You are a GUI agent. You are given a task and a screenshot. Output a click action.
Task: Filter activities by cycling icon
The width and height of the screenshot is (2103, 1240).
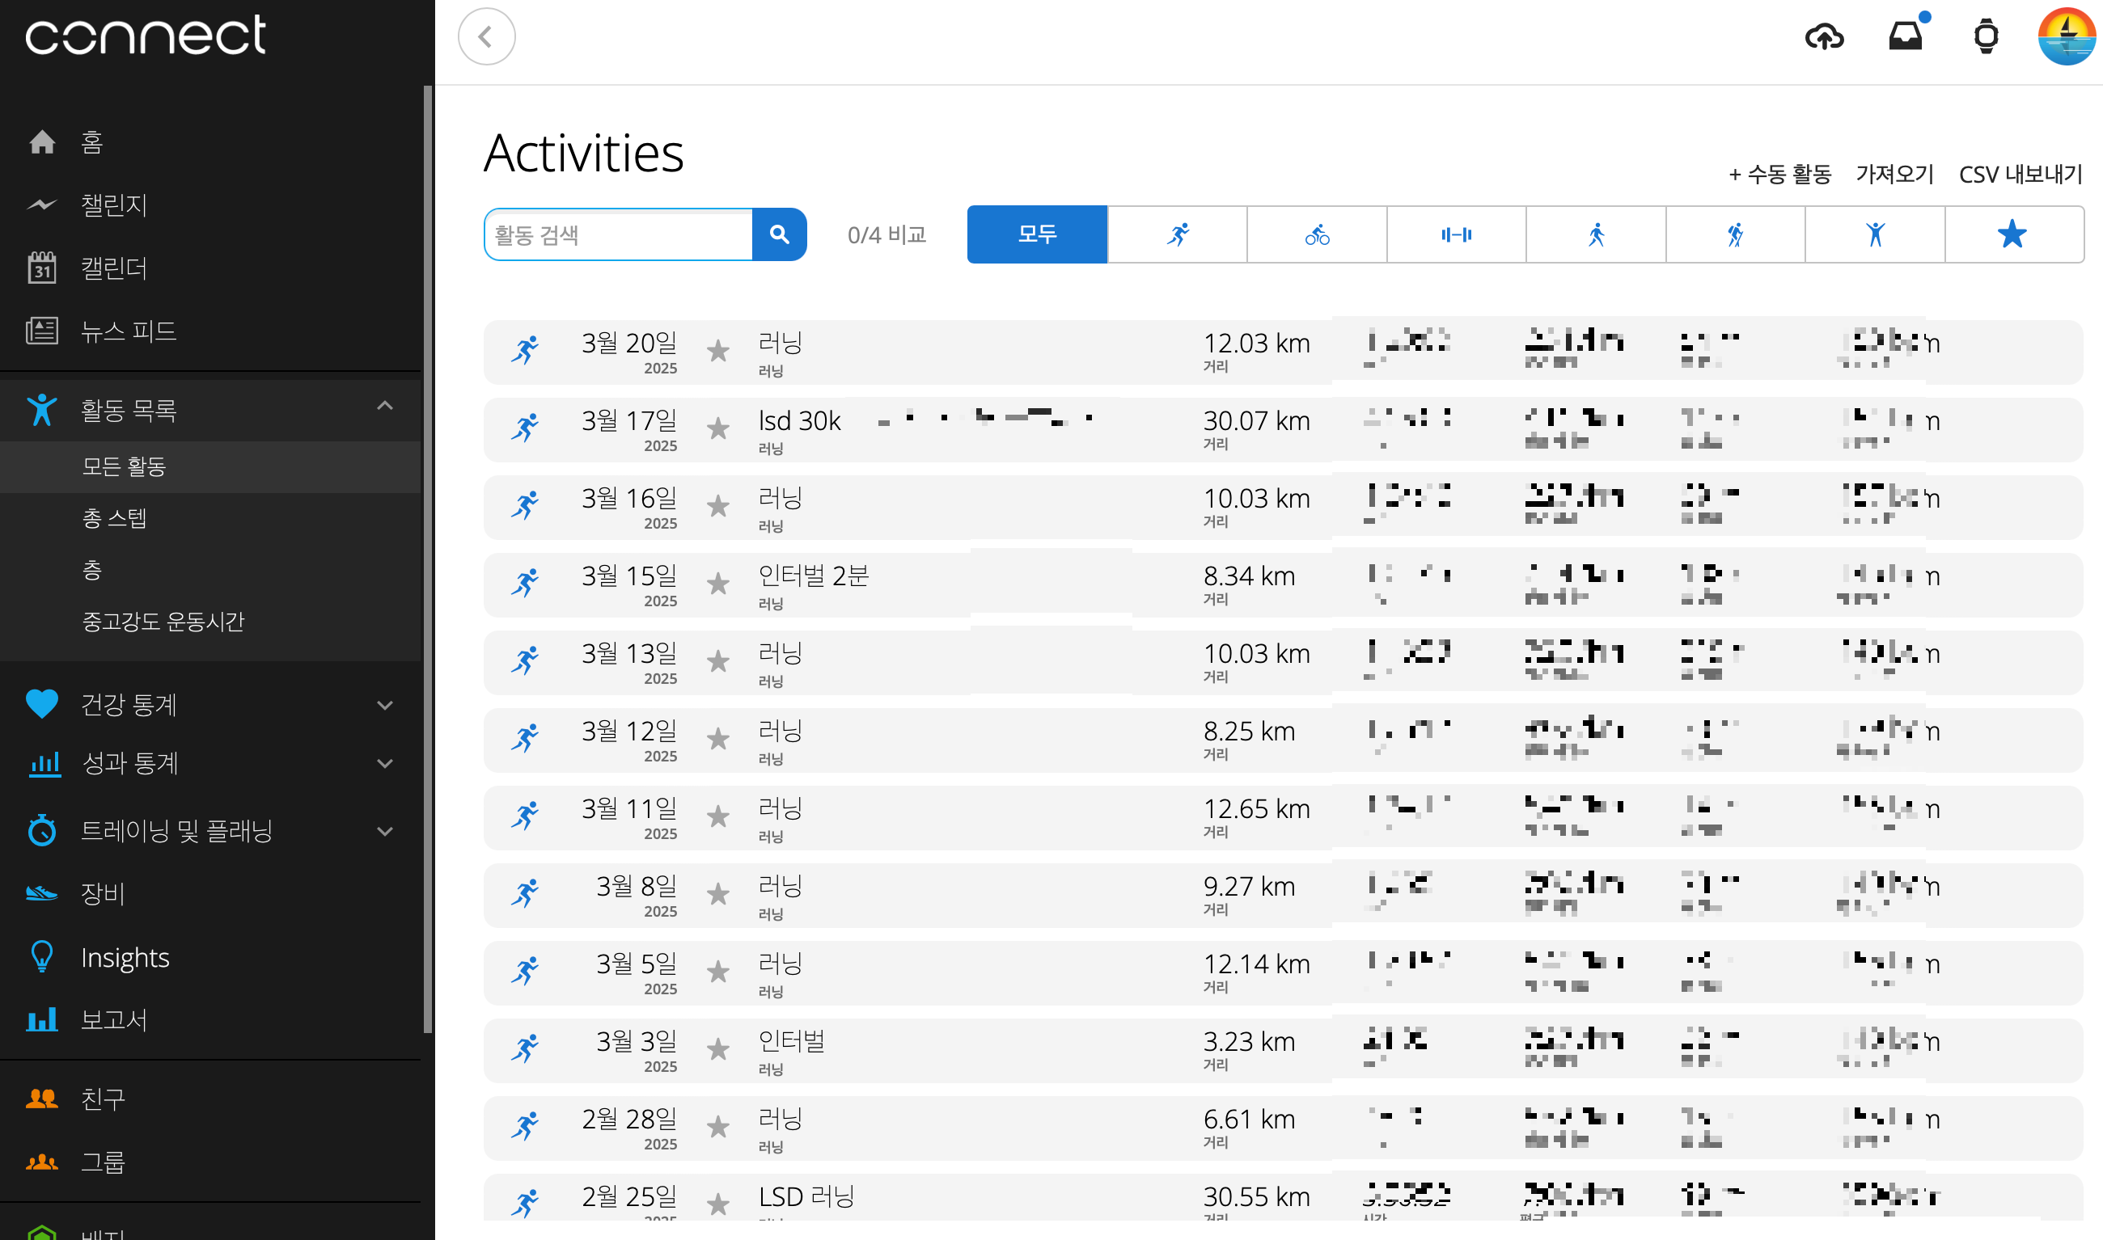1317,234
